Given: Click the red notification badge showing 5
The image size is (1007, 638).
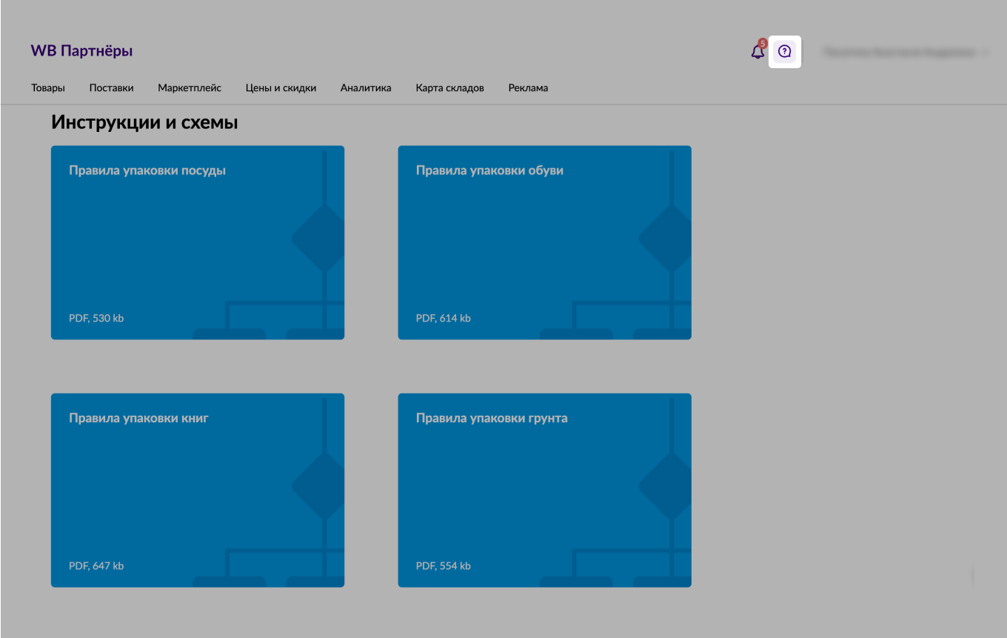Looking at the screenshot, I should pyautogui.click(x=763, y=44).
